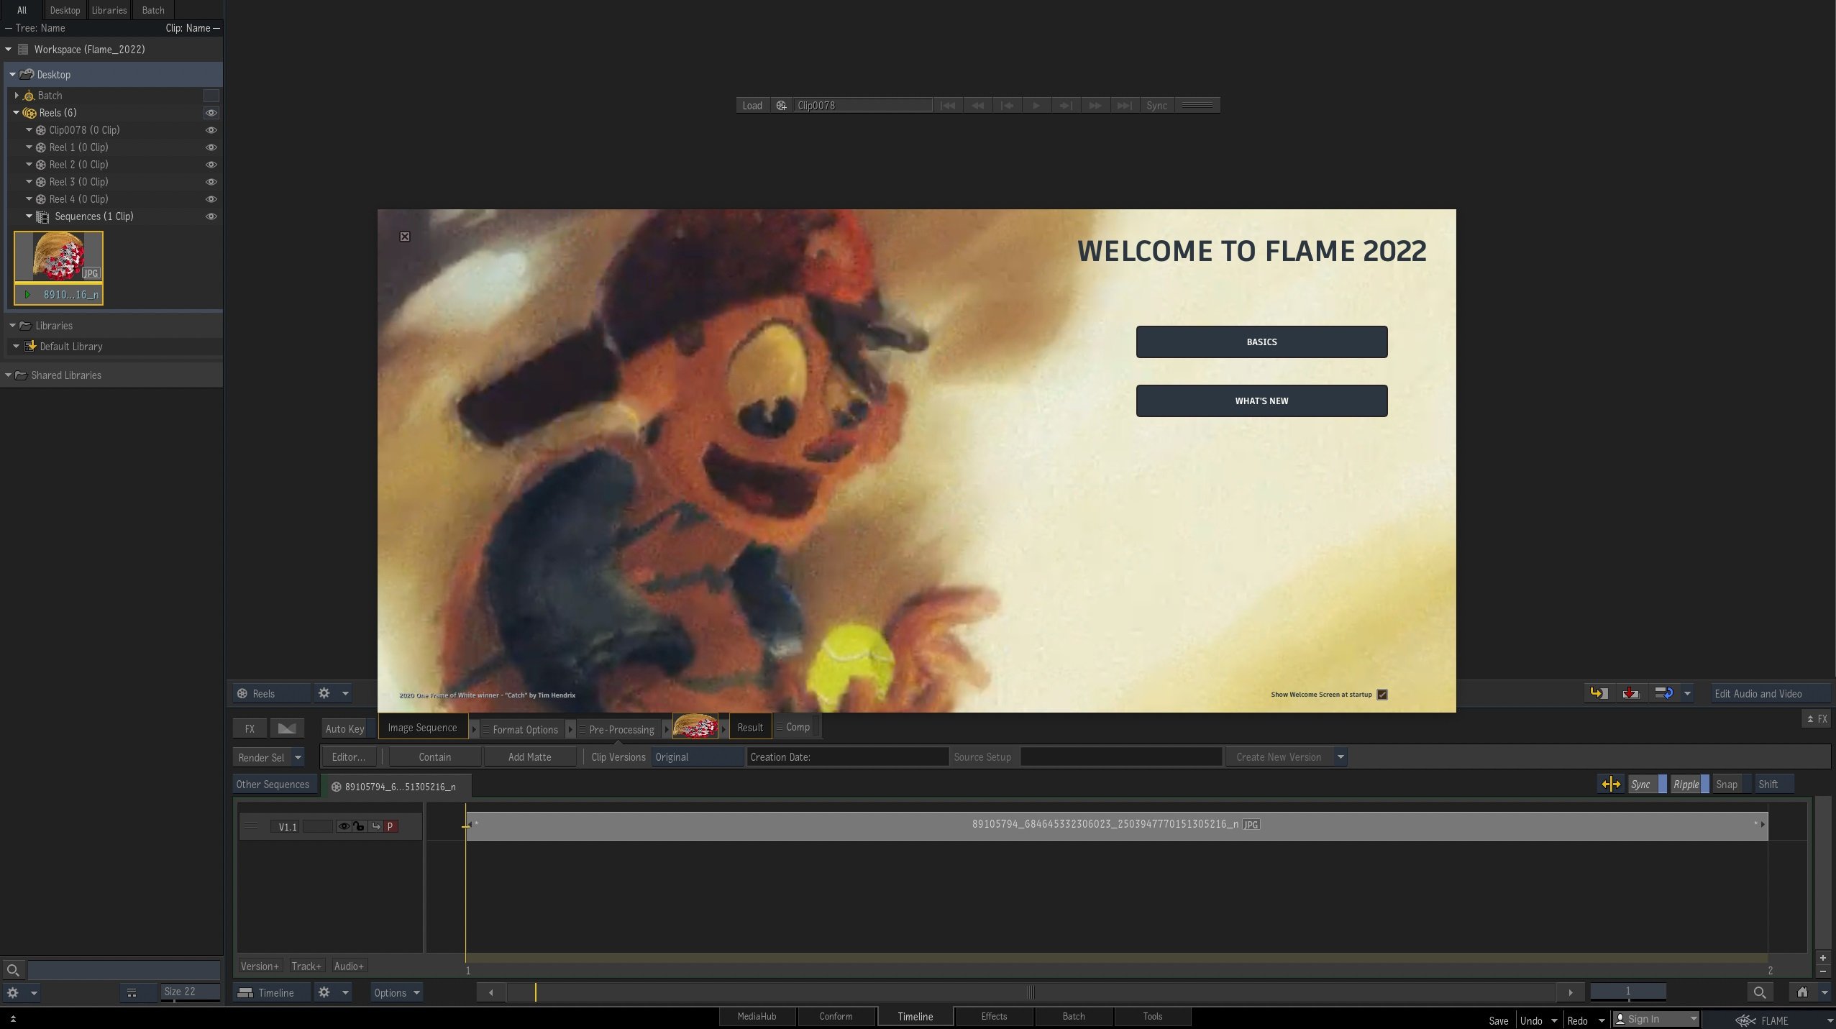Click the ripple trim mode icon
The height and width of the screenshot is (1029, 1836).
(x=1611, y=785)
